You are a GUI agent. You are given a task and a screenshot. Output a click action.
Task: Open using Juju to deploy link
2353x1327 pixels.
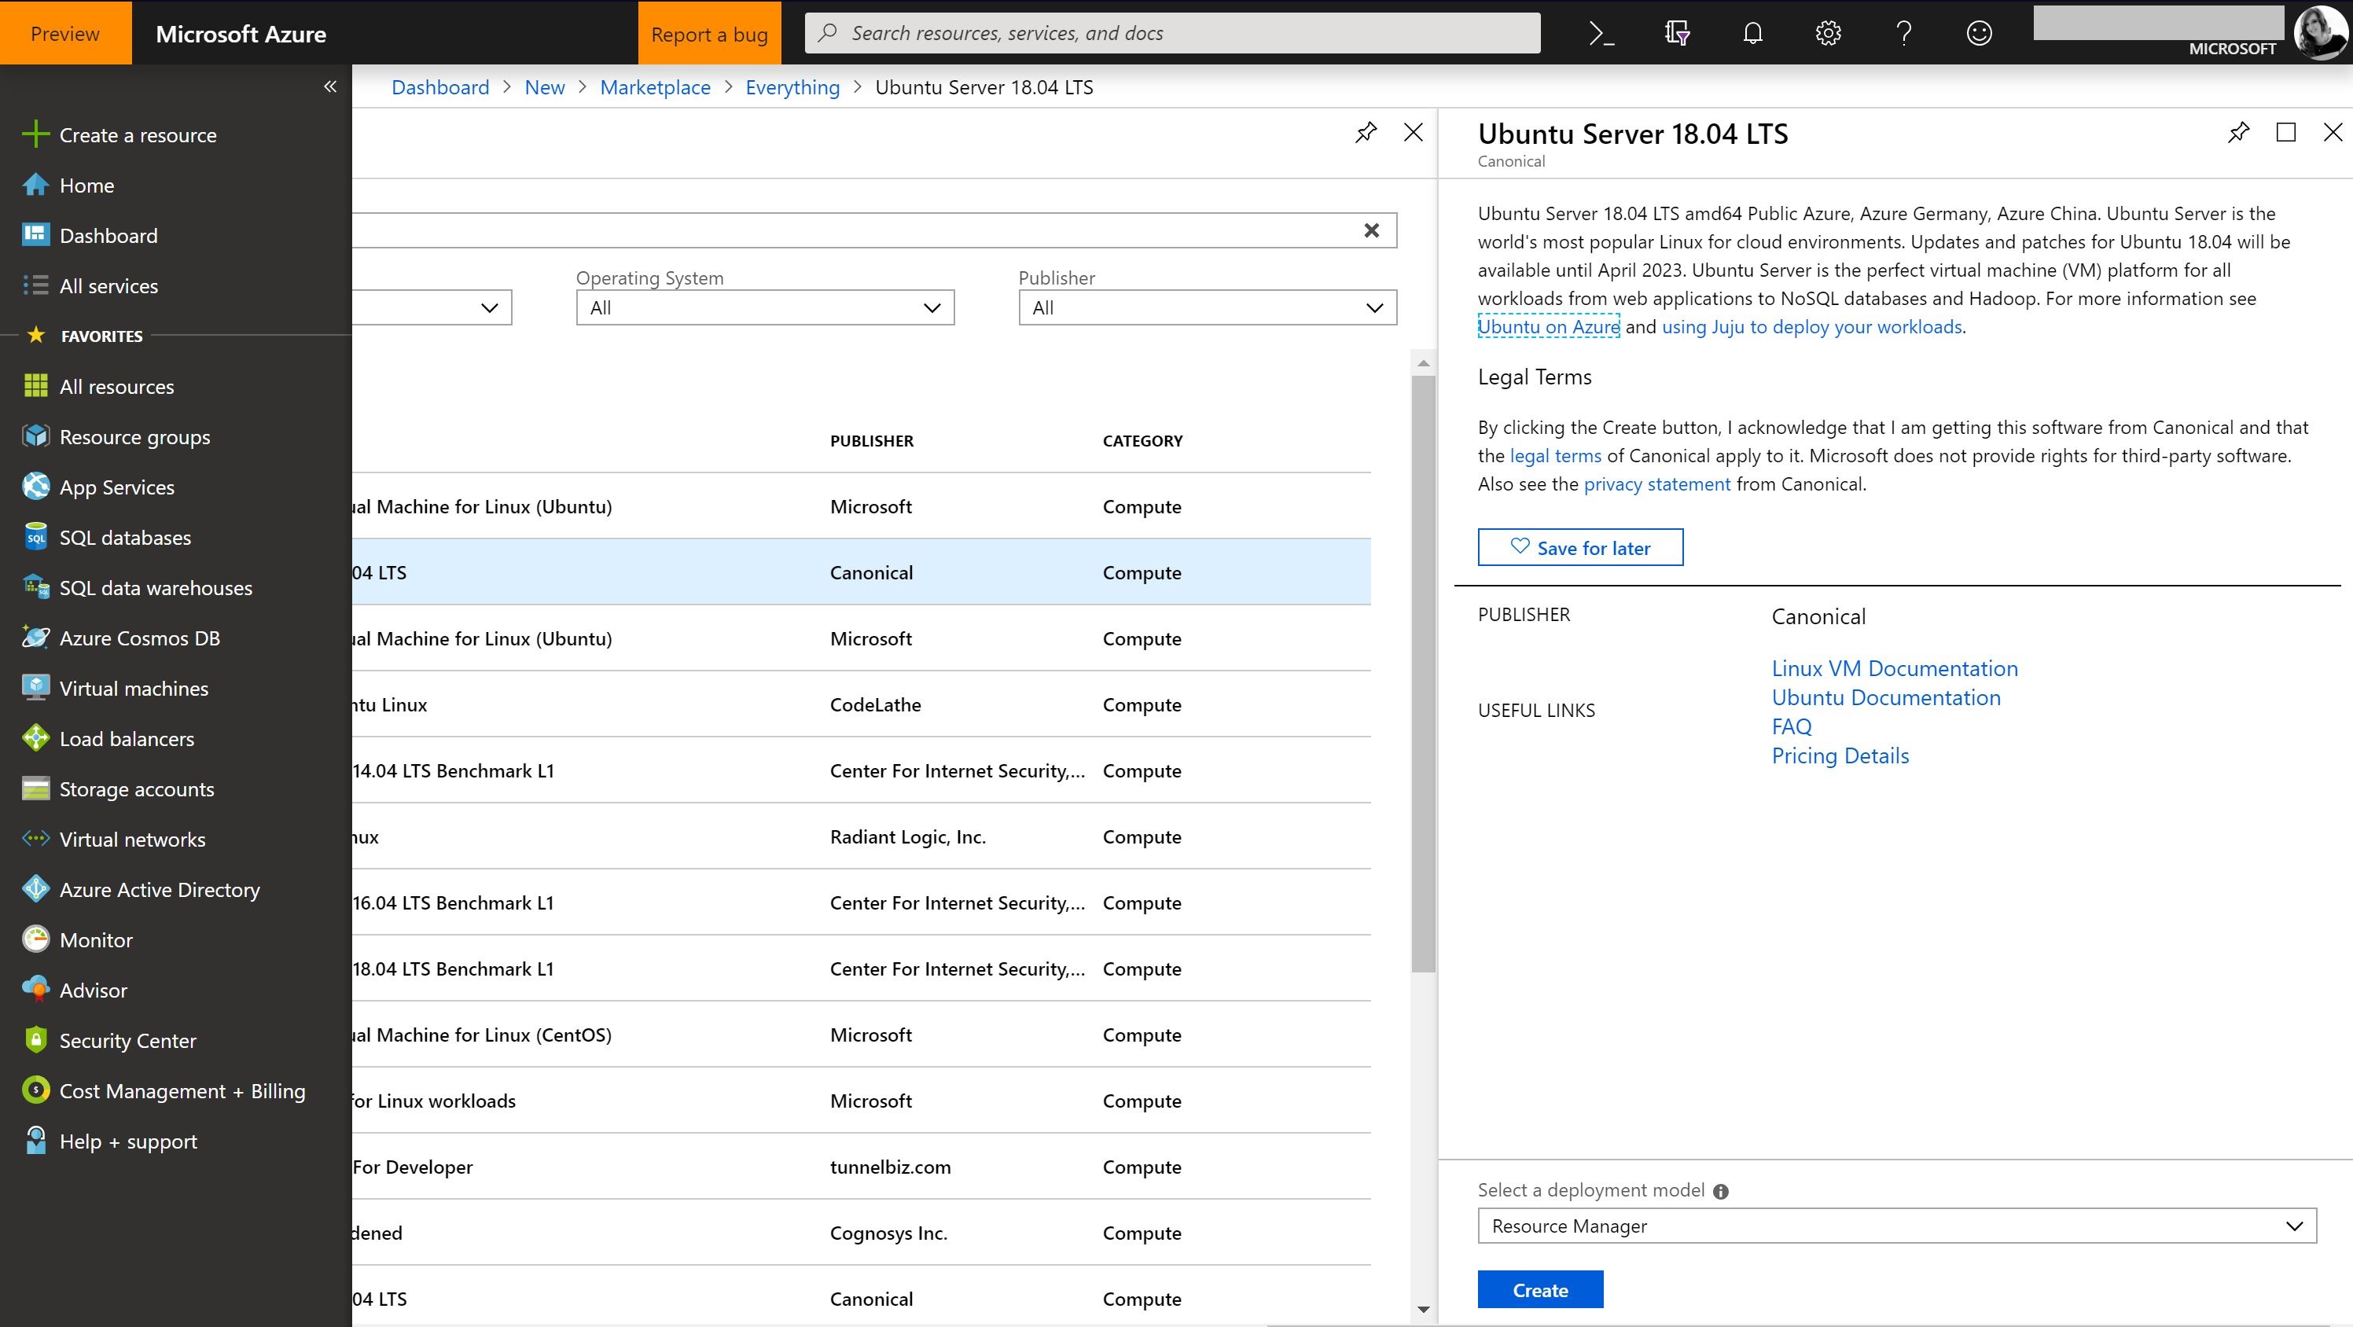[x=1811, y=327]
